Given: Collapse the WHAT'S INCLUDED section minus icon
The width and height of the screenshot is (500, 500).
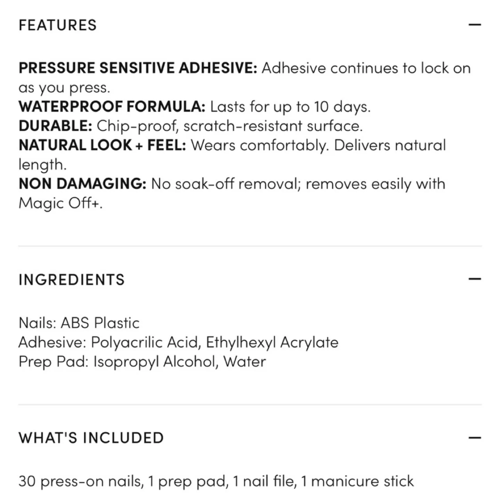Looking at the screenshot, I should [475, 437].
